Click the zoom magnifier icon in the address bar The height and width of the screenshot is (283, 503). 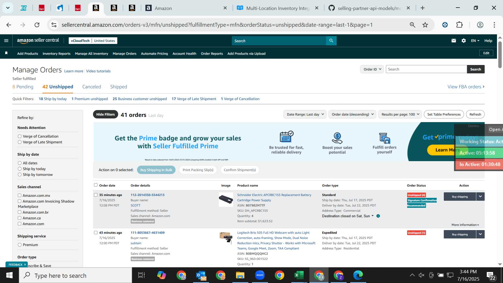pos(413,25)
